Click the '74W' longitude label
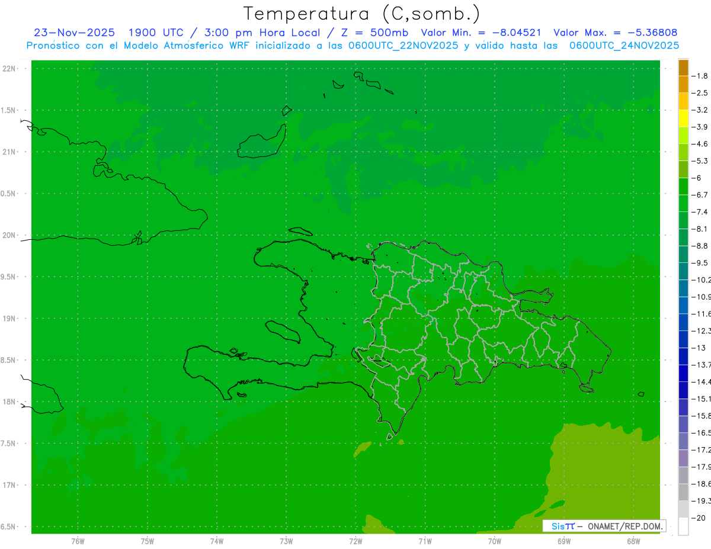Image resolution: width=711 pixels, height=549 pixels. 217,541
